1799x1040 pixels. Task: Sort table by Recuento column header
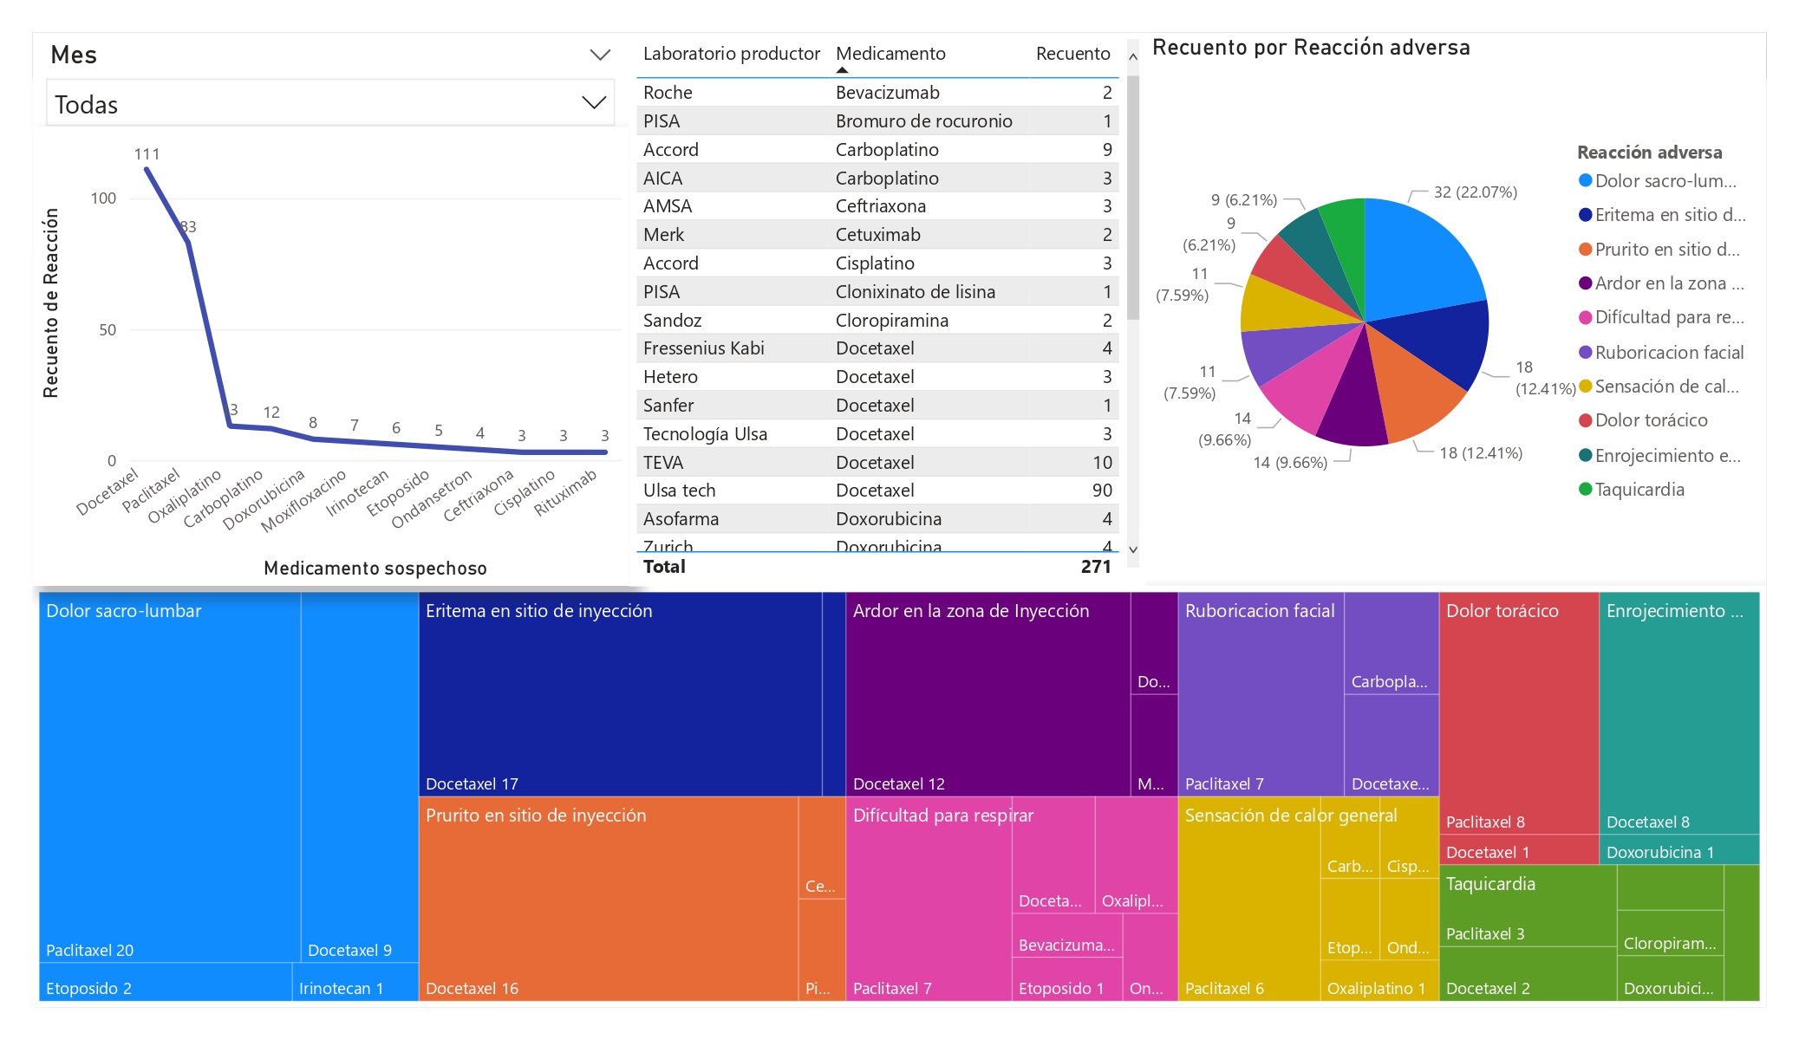pyautogui.click(x=1072, y=54)
